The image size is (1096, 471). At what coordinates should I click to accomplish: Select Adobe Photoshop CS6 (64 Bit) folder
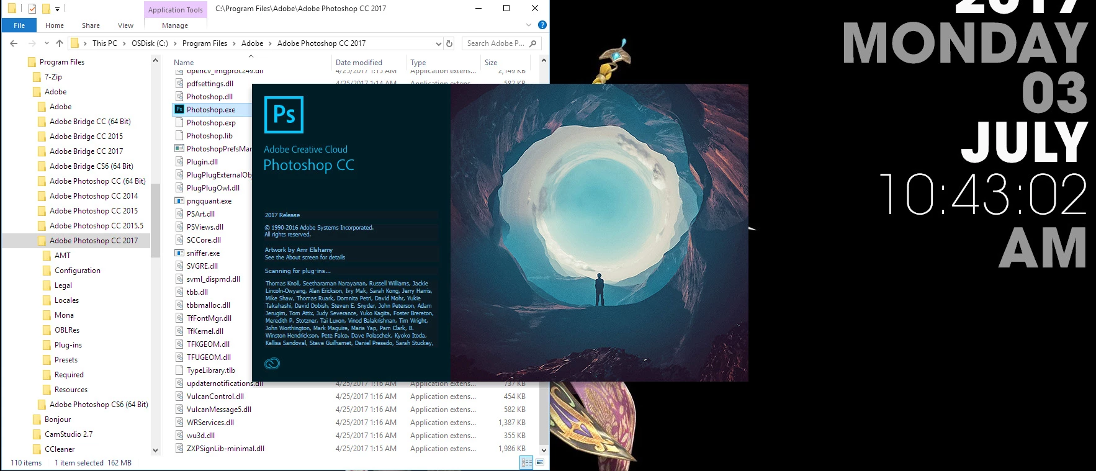(x=99, y=405)
